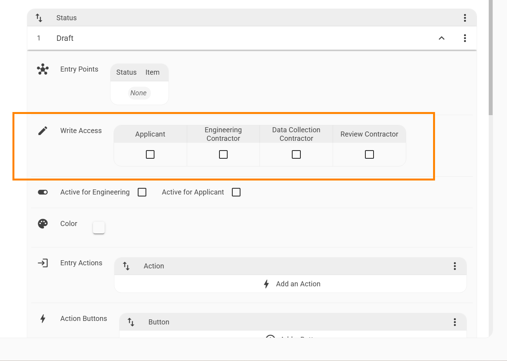Click the Write Access pencil icon

pos(43,131)
